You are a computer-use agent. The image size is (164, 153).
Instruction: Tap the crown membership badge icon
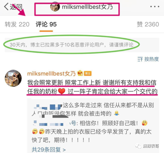(x=80, y=73)
